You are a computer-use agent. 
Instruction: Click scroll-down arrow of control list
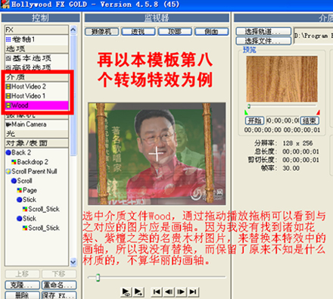(73, 262)
